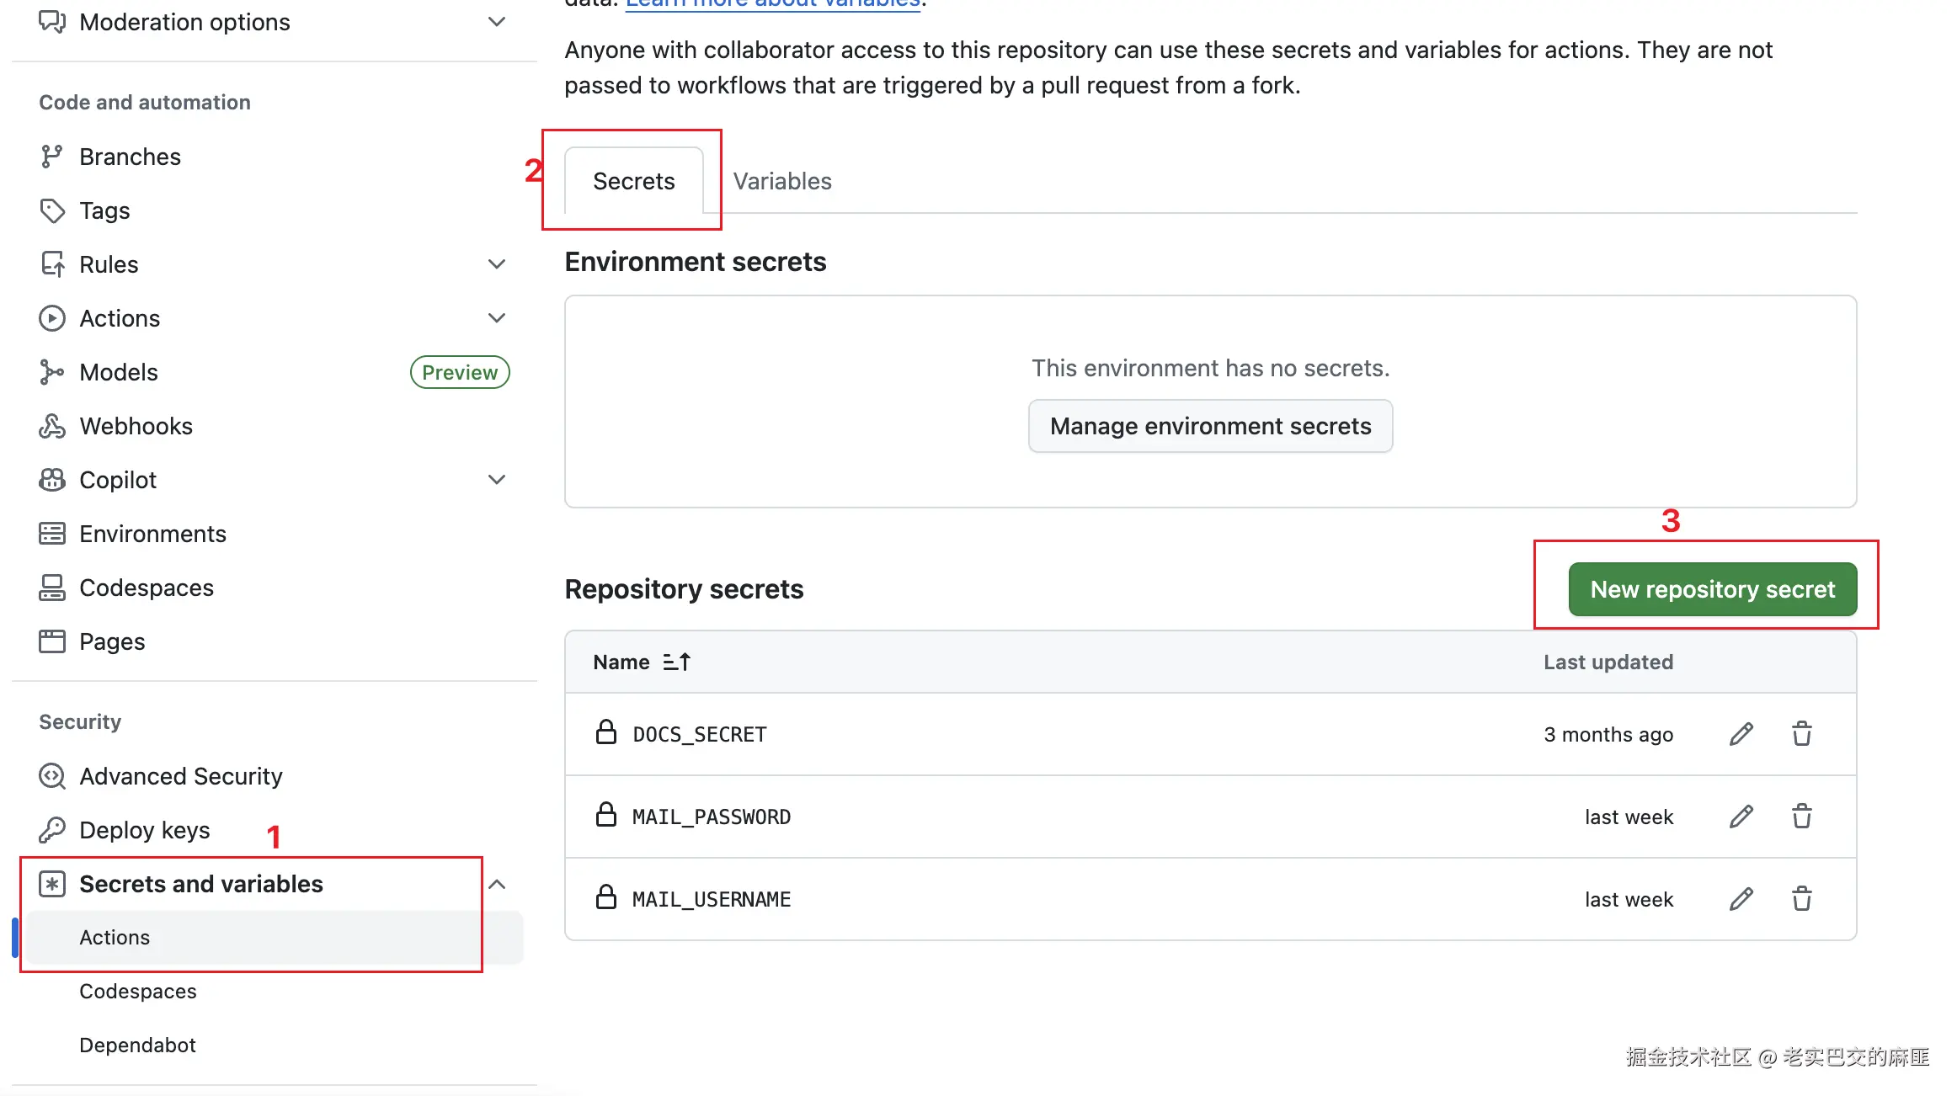This screenshot has width=1957, height=1096.
Task: Switch to the Variables tab
Action: (x=781, y=181)
